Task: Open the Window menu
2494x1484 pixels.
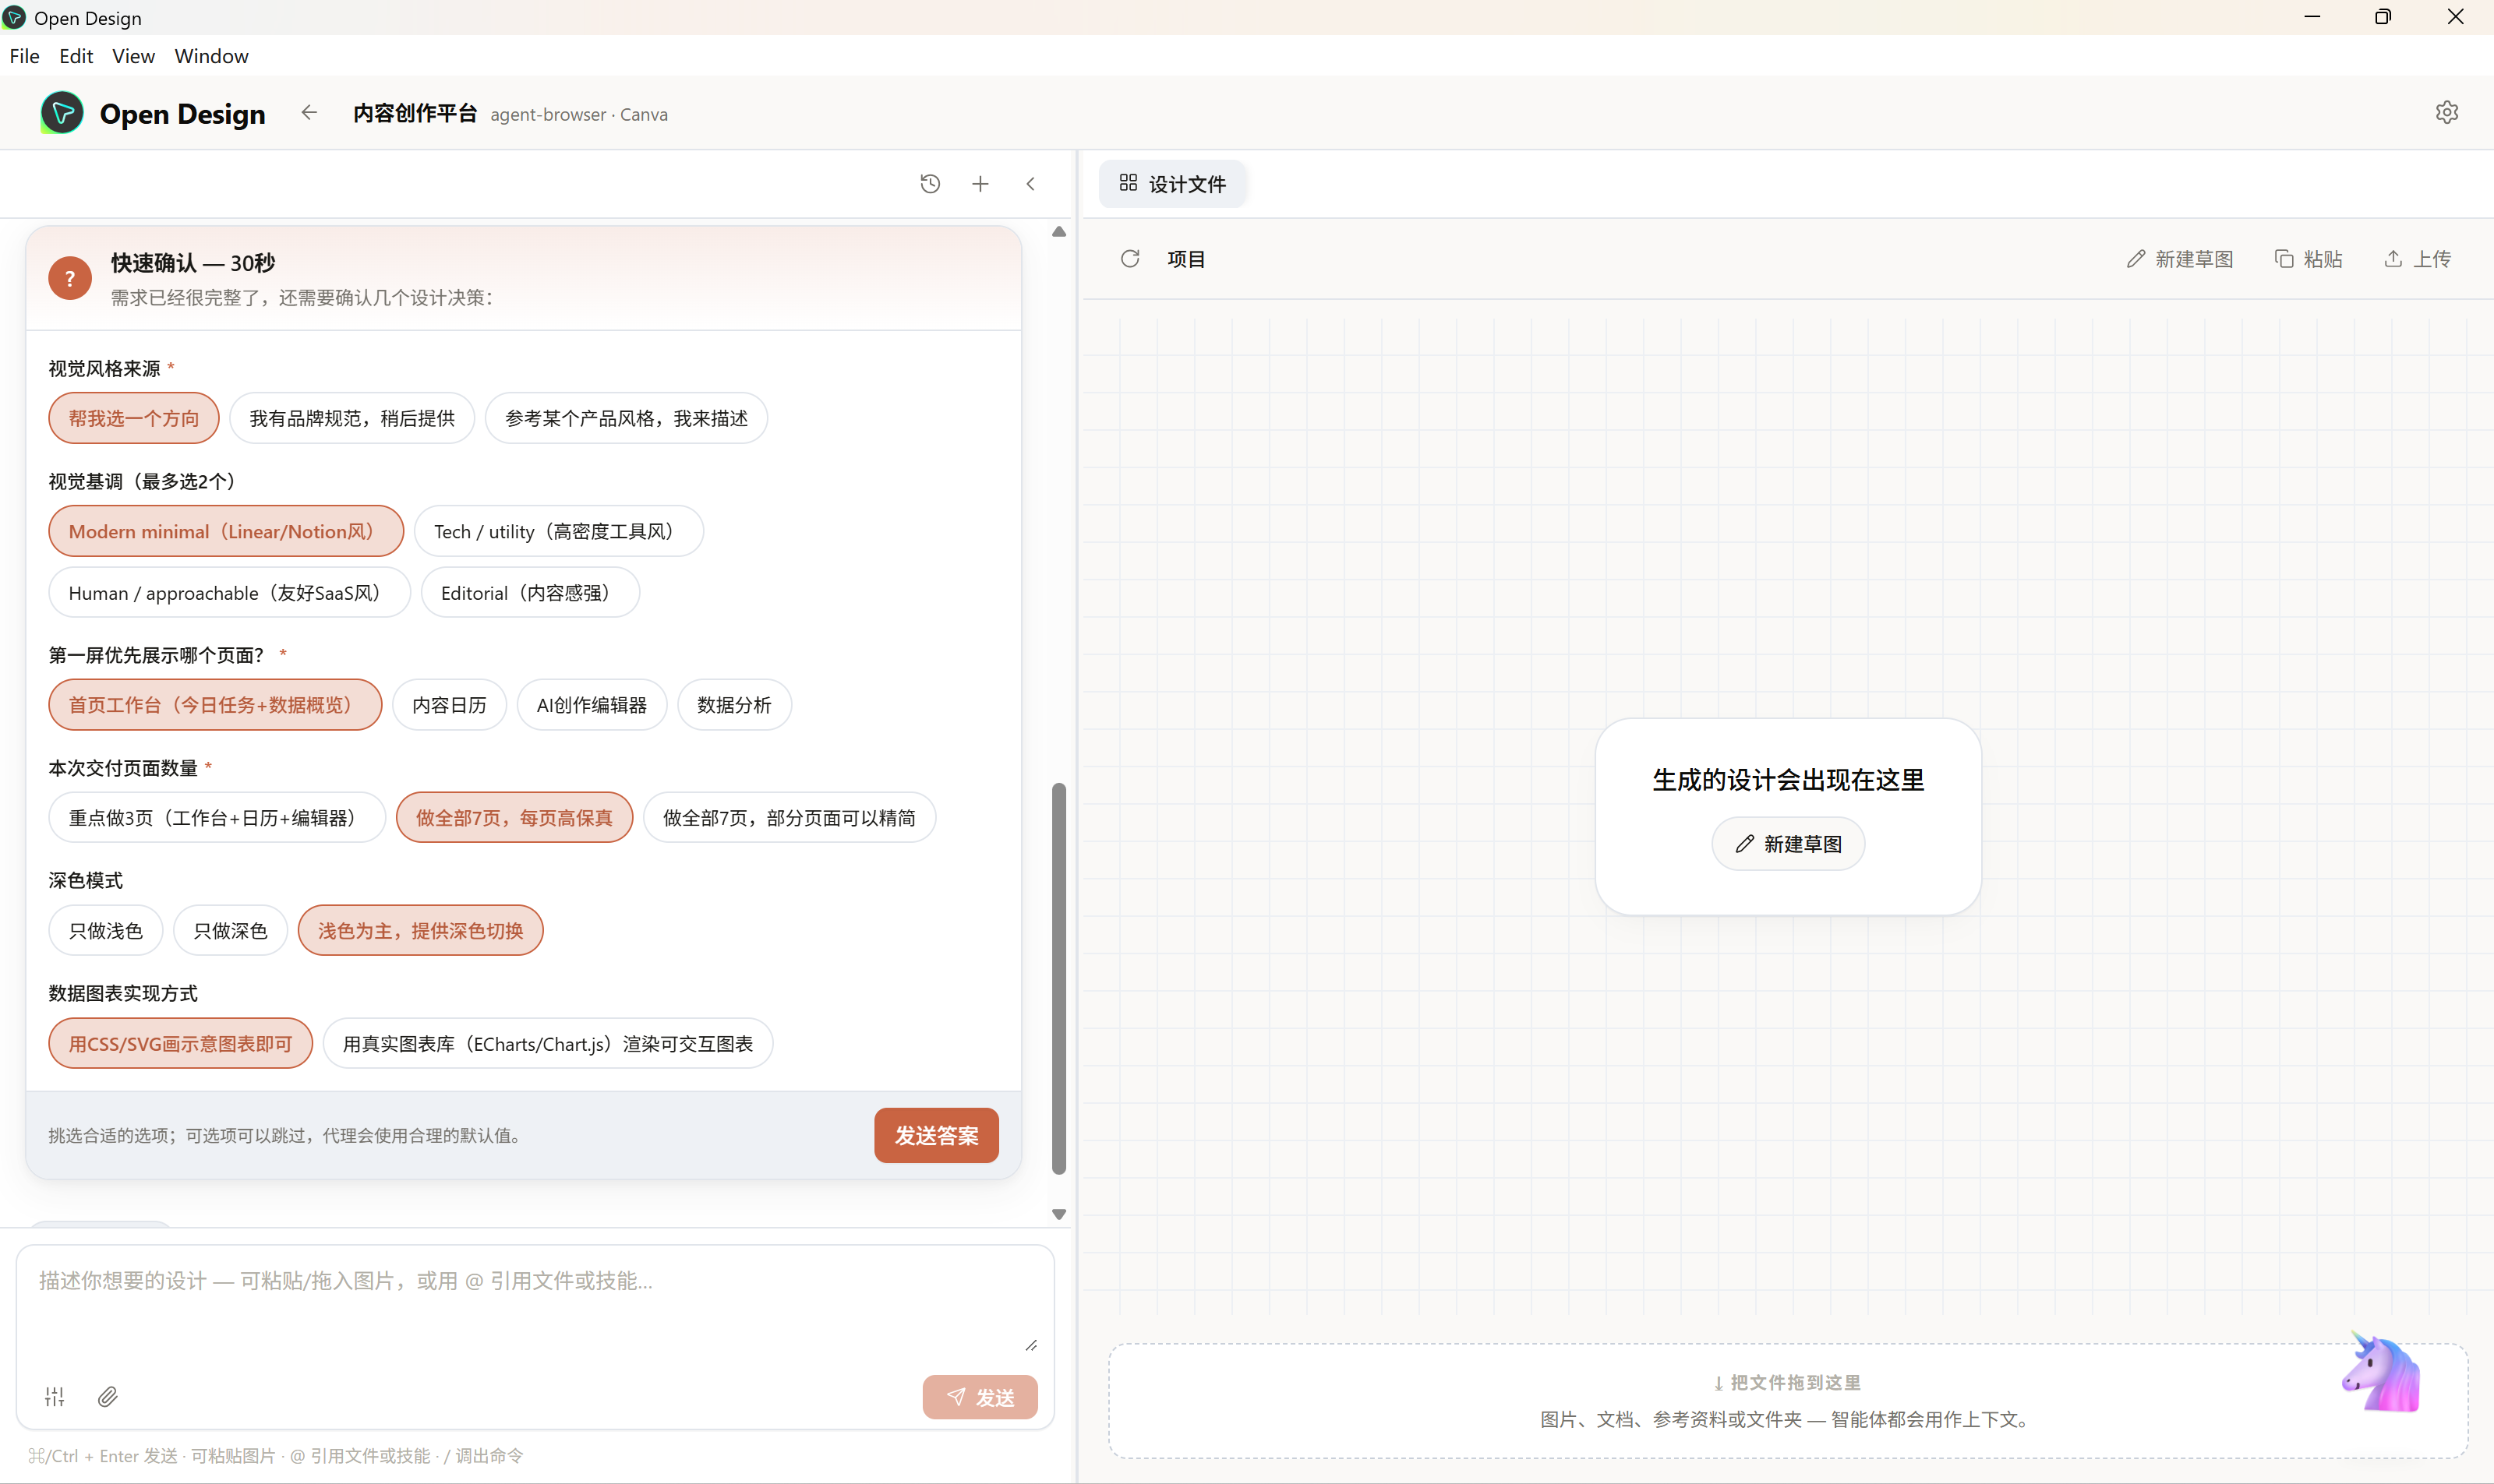Action: tap(211, 56)
